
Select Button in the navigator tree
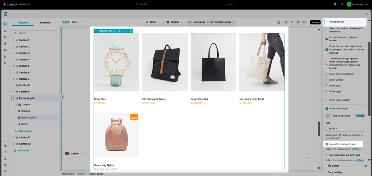[24, 124]
